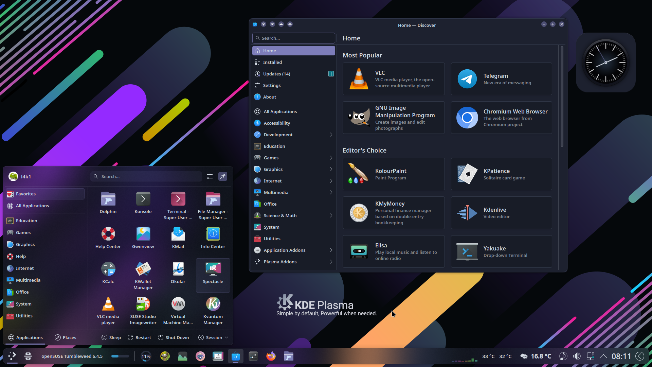
Task: Open About in Discover sidebar
Action: pyautogui.click(x=294, y=97)
